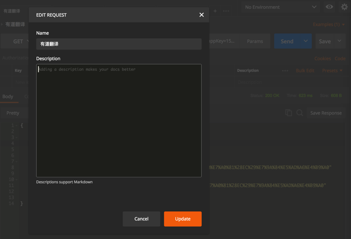Image resolution: width=351 pixels, height=239 pixels.
Task: Collapse the fold arrow at line 1
Action: coord(17,125)
